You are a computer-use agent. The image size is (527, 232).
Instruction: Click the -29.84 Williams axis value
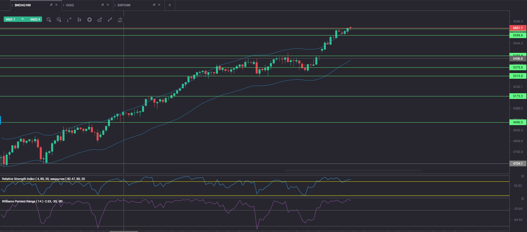pyautogui.click(x=518, y=209)
